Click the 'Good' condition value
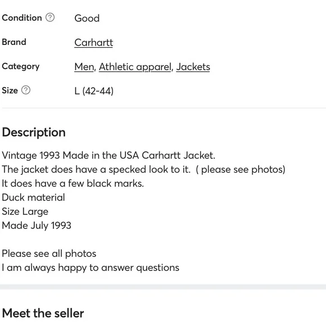This screenshot has height=326, width=326. coord(87,19)
